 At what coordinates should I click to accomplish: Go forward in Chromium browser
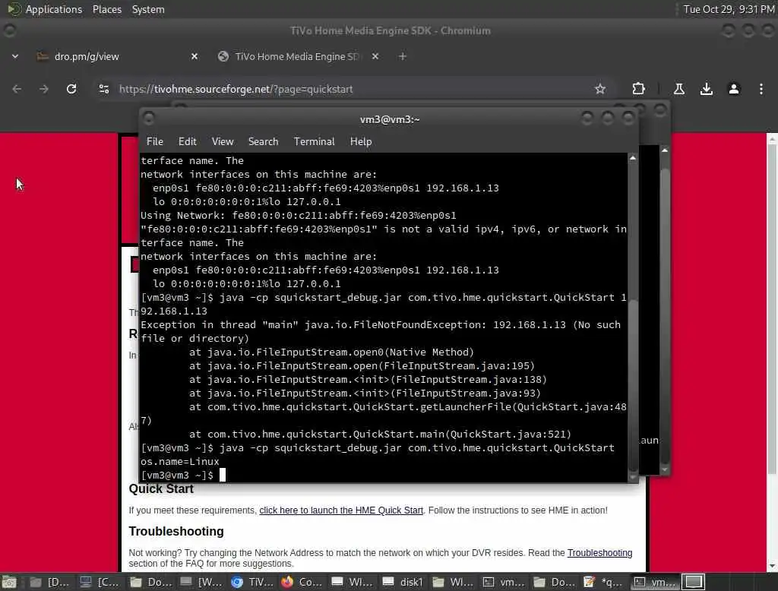coord(44,90)
